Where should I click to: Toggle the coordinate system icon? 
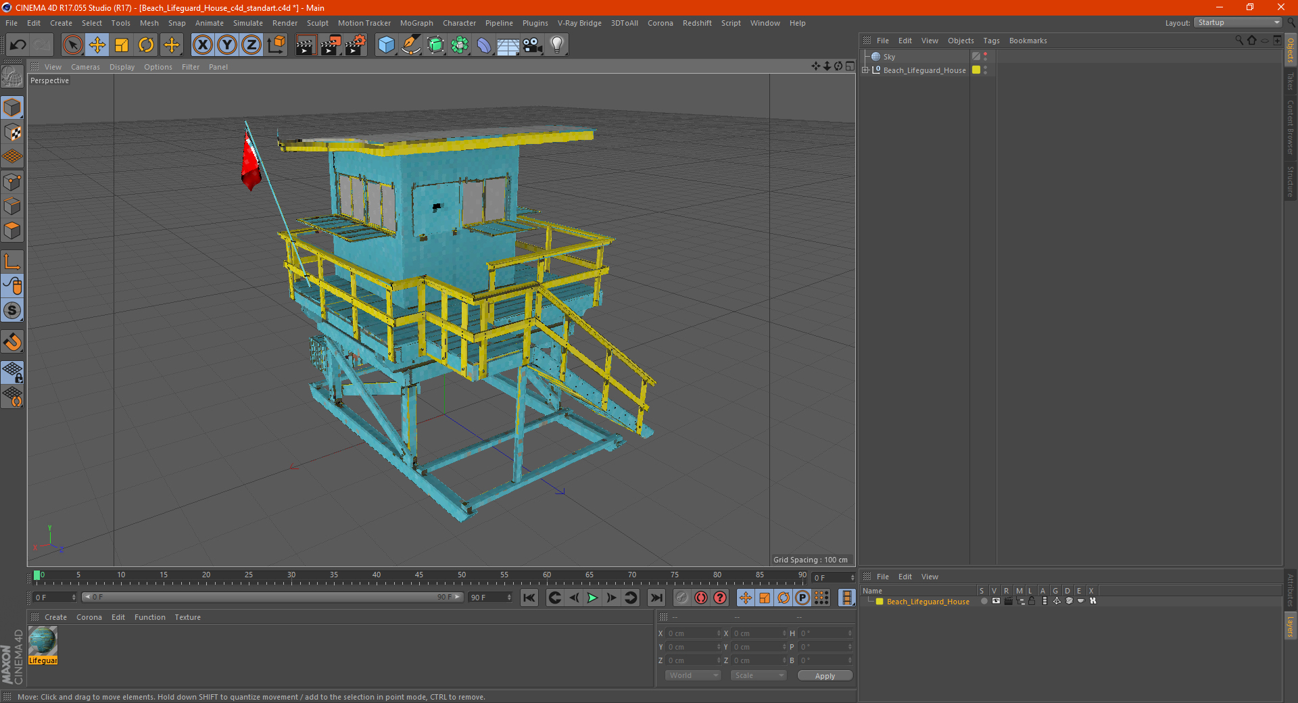click(276, 45)
